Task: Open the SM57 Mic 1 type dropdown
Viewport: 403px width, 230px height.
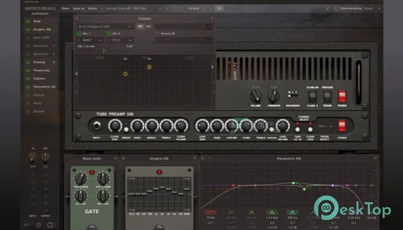Action: pos(90,40)
